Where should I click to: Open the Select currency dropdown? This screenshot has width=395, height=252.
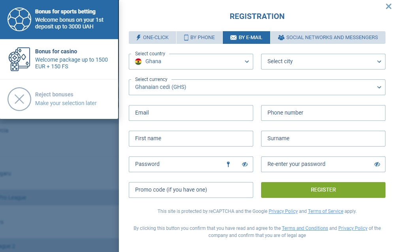pos(257,87)
